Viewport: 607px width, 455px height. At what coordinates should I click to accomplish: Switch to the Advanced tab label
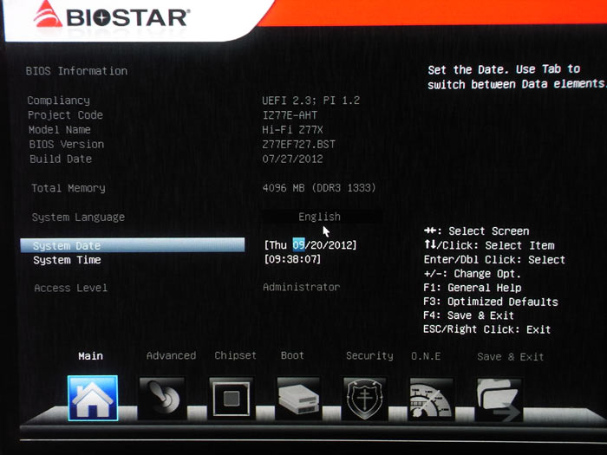tap(171, 355)
